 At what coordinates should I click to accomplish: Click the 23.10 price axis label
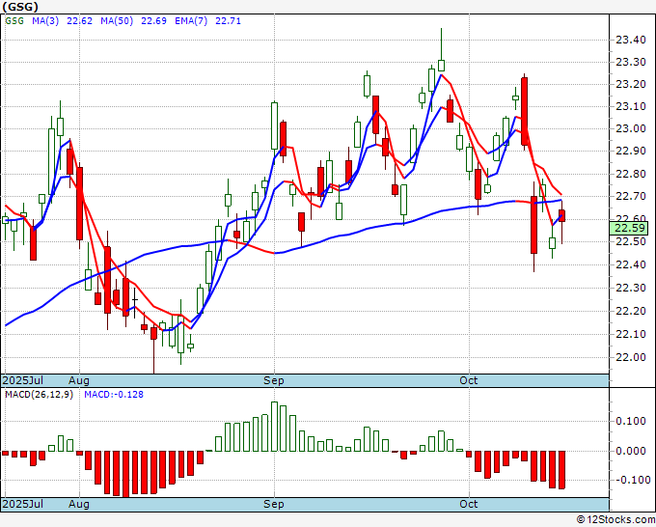click(631, 107)
